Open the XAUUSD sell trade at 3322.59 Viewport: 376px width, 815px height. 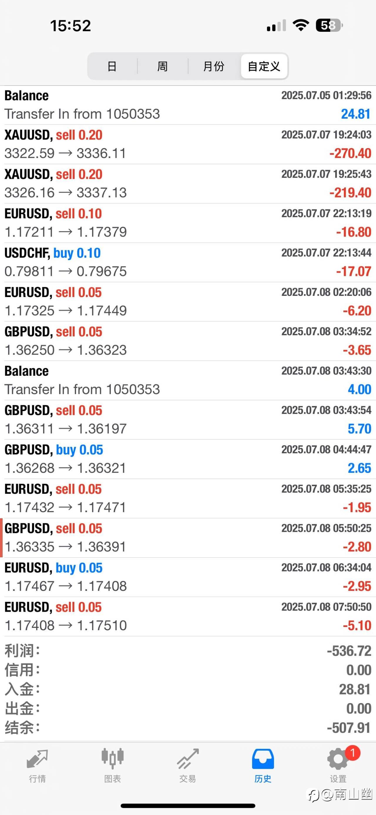click(188, 144)
